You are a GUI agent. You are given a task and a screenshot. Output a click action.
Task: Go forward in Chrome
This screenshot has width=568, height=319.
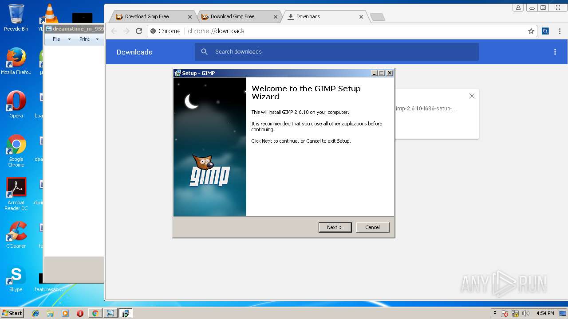(126, 31)
